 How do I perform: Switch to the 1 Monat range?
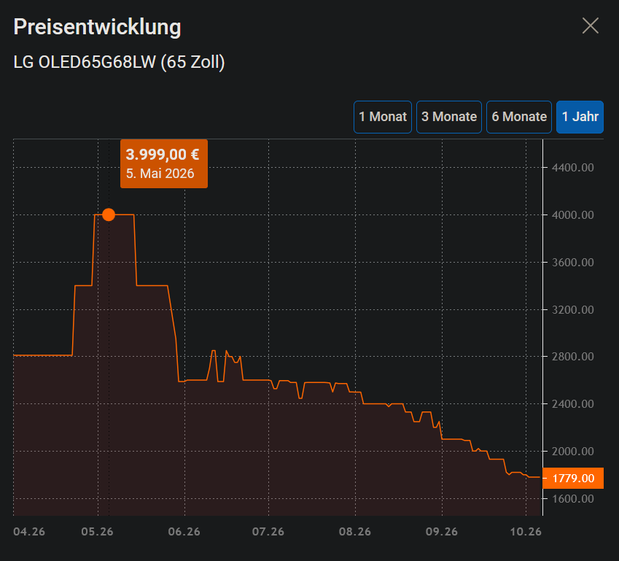[383, 117]
